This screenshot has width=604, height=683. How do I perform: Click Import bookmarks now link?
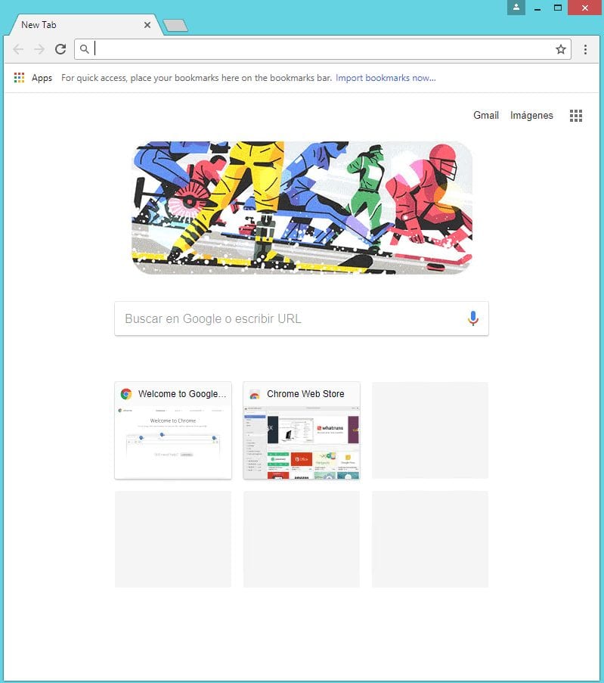coord(386,78)
